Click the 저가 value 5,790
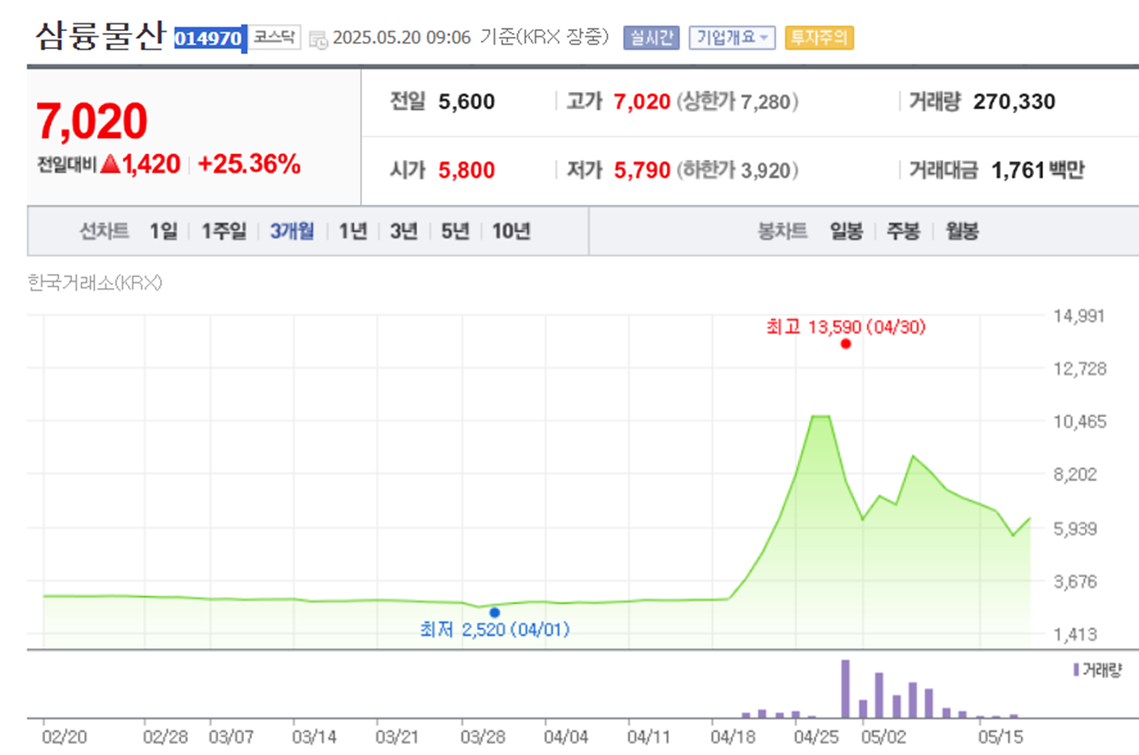 pos(643,171)
